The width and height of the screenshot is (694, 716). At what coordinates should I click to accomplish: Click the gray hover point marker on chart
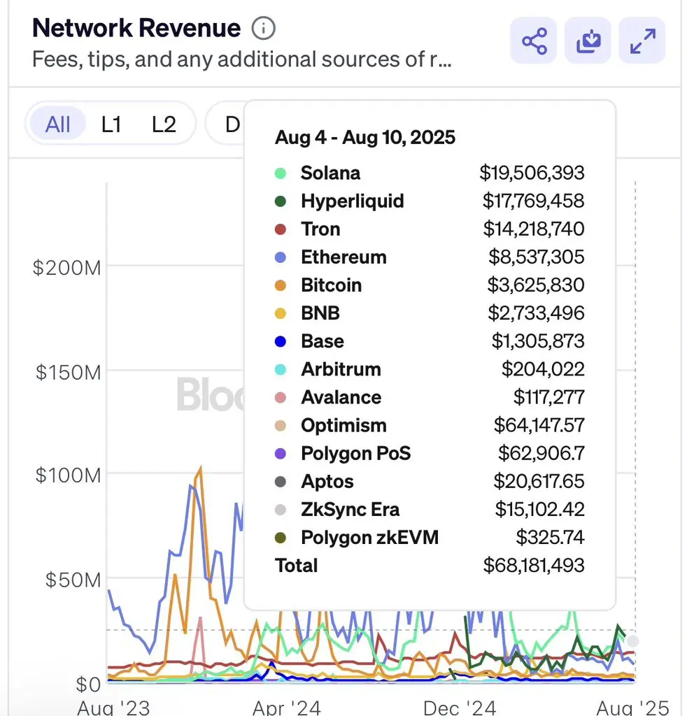pyautogui.click(x=632, y=641)
